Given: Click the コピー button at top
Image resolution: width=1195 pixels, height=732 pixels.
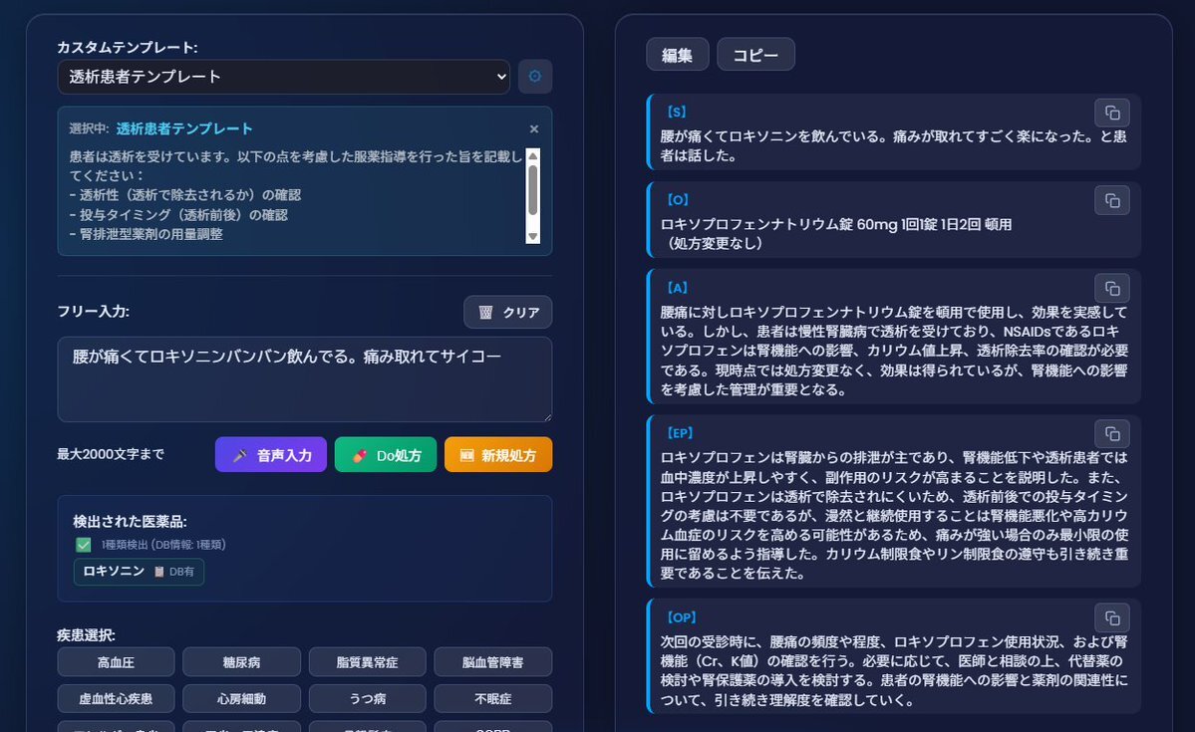Looking at the screenshot, I should coord(756,55).
